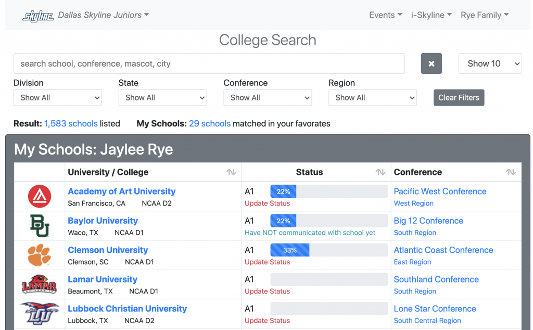Viewport: 533px width, 330px height.
Task: Sort by University / College column arrows
Action: click(x=232, y=172)
